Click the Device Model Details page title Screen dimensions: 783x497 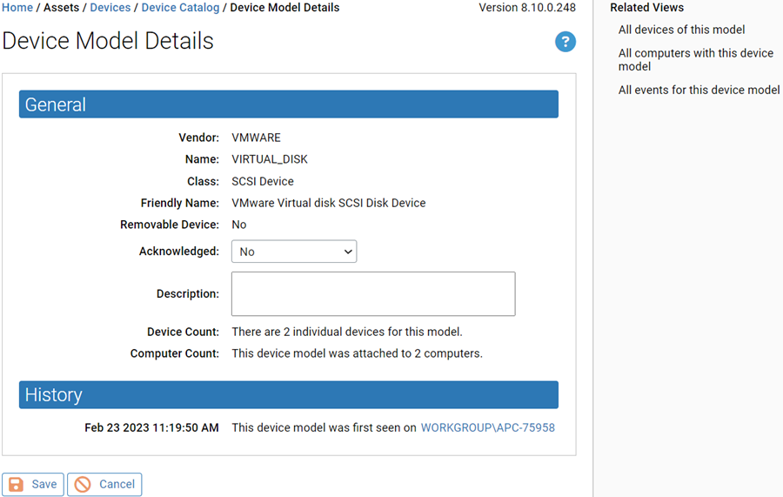pos(108,41)
